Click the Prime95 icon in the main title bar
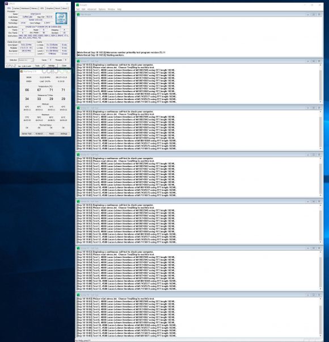Screen dimensions: 329x342 pos(78,5)
